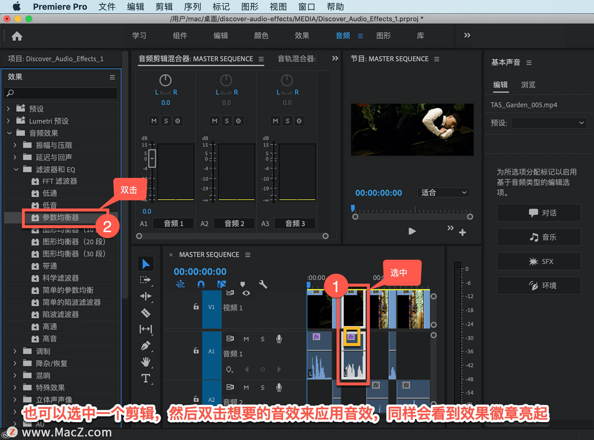Select the Pen tool in the toolbar

(x=146, y=346)
